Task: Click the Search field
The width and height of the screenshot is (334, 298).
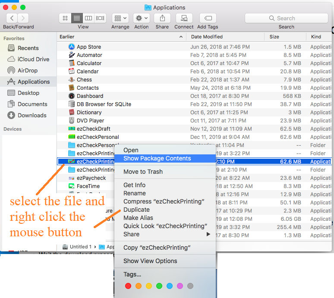Action: click(x=286, y=18)
